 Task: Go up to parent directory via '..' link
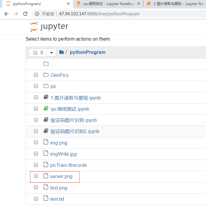click(52, 64)
